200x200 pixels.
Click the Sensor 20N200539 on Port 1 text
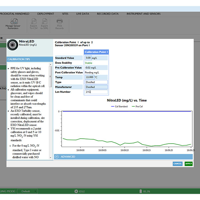(72, 45)
